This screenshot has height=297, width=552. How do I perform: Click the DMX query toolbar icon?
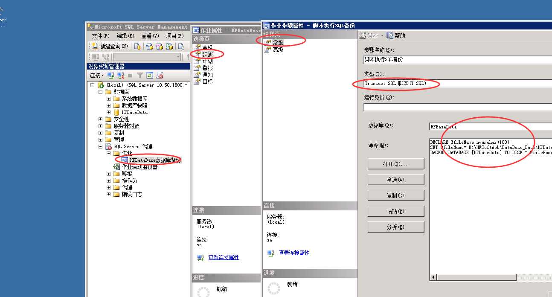[x=159, y=46]
